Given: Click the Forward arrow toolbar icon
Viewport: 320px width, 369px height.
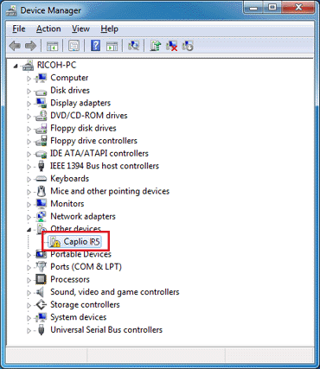Looking at the screenshot, I should [31, 46].
